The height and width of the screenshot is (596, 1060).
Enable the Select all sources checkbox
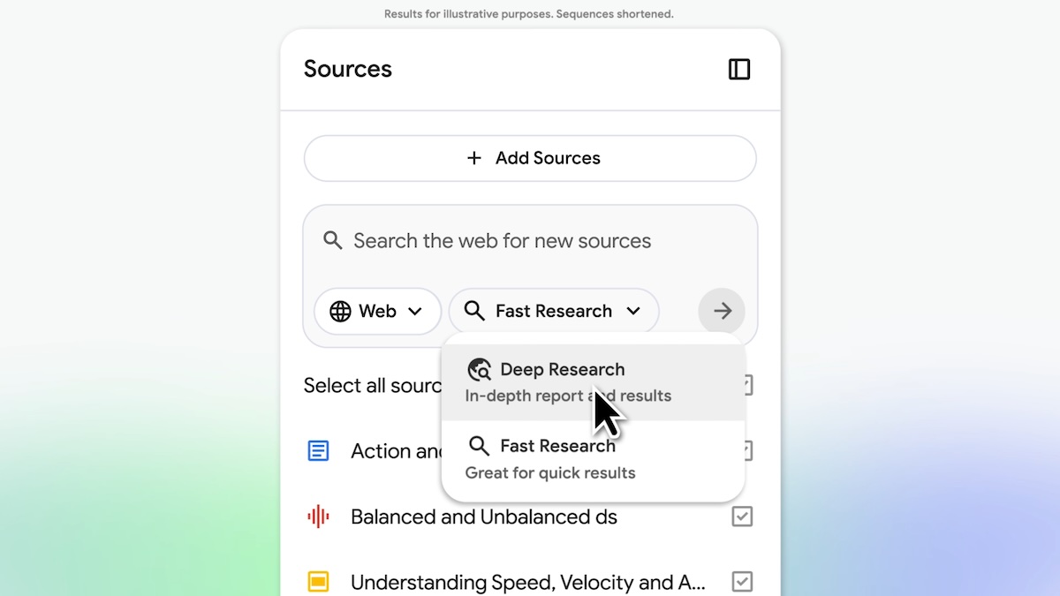click(x=743, y=385)
